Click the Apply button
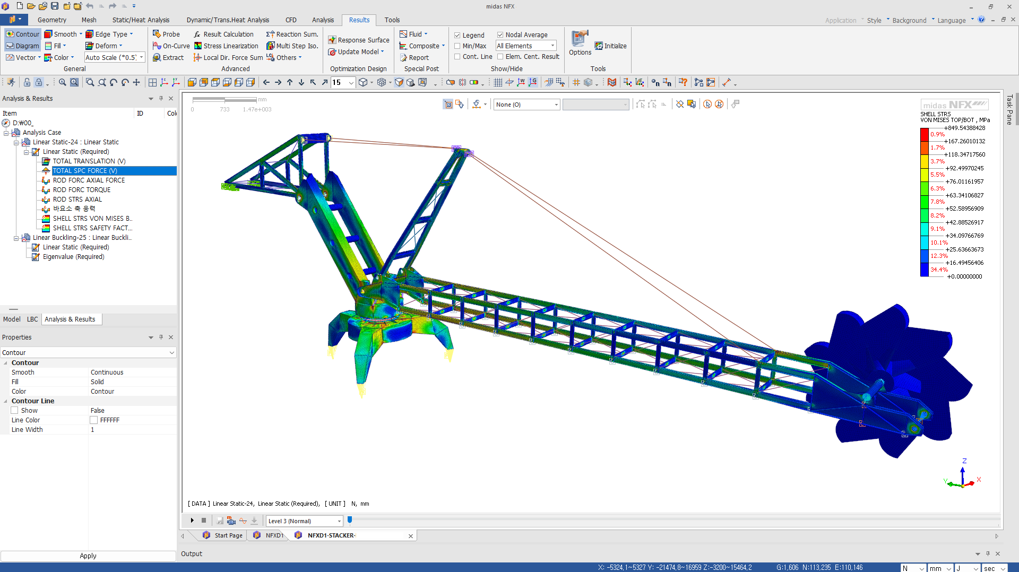1019x572 pixels. coord(88,556)
